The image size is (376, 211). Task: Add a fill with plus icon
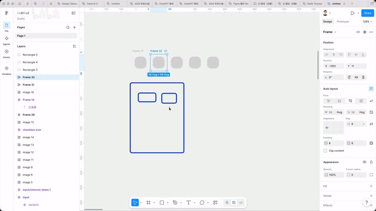click(x=371, y=186)
